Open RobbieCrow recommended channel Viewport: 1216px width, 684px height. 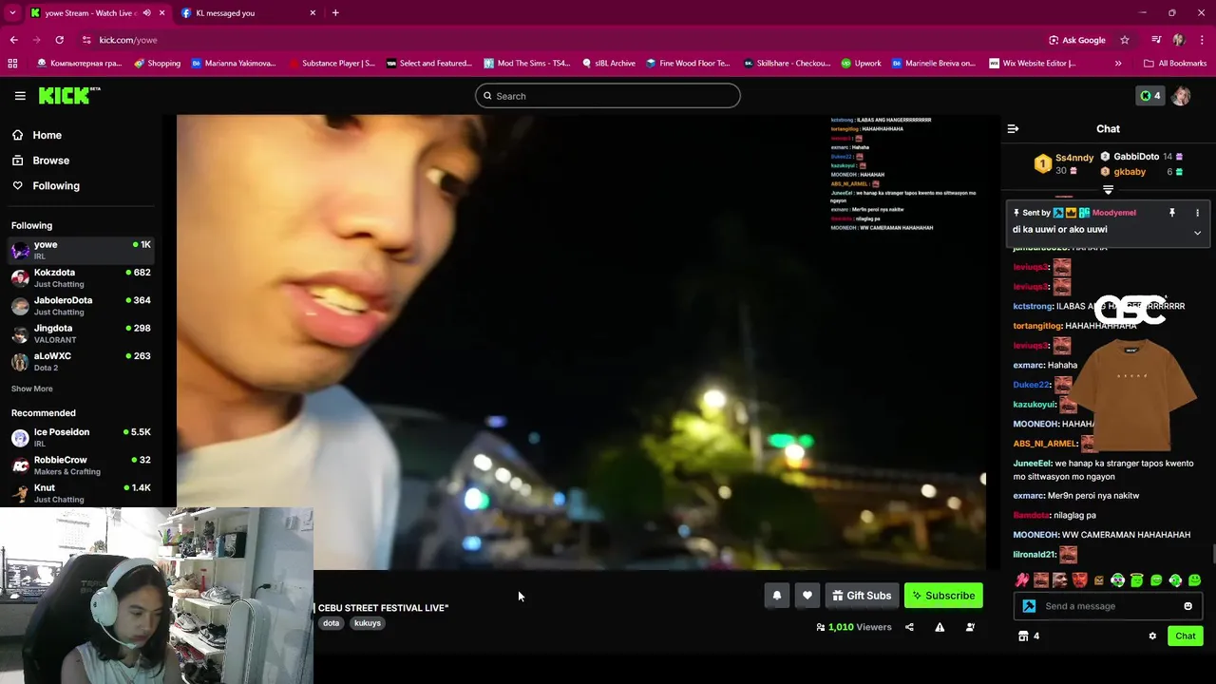click(81, 465)
